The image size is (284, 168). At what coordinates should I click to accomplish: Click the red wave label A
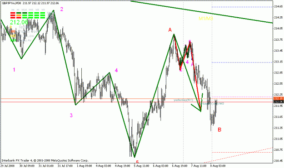tap(170, 30)
